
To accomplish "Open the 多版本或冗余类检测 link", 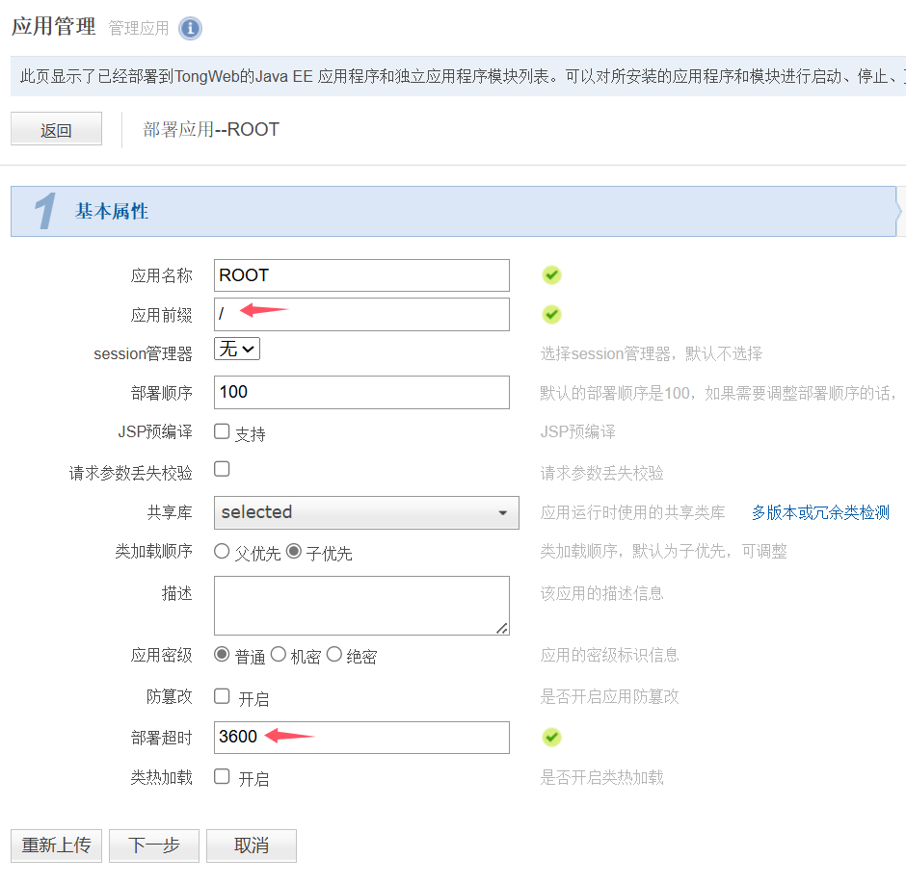I will click(x=820, y=512).
